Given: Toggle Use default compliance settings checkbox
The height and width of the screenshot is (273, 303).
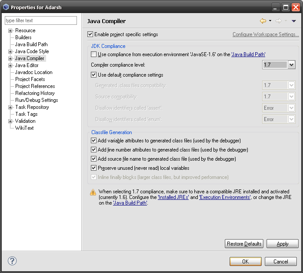Looking at the screenshot, I should [x=94, y=75].
